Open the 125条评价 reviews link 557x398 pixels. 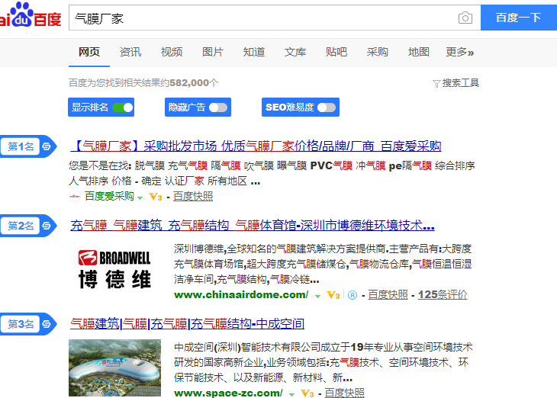pyautogui.click(x=443, y=294)
